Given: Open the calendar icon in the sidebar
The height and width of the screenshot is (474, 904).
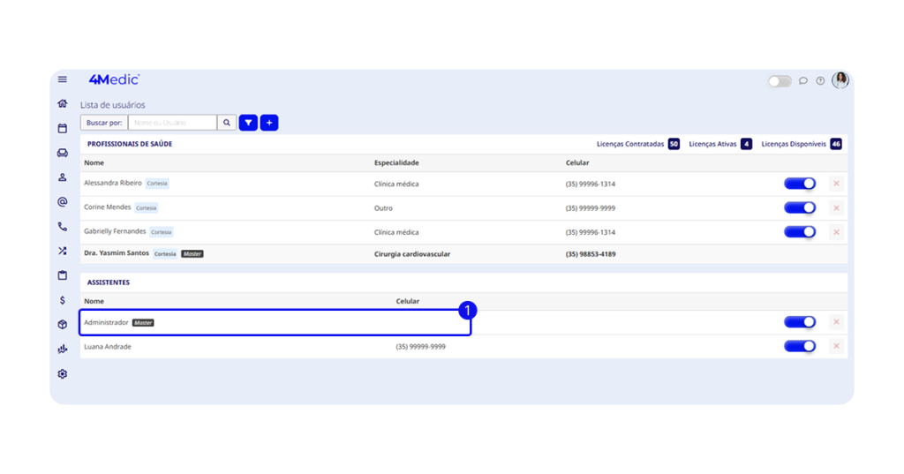Looking at the screenshot, I should pyautogui.click(x=63, y=128).
